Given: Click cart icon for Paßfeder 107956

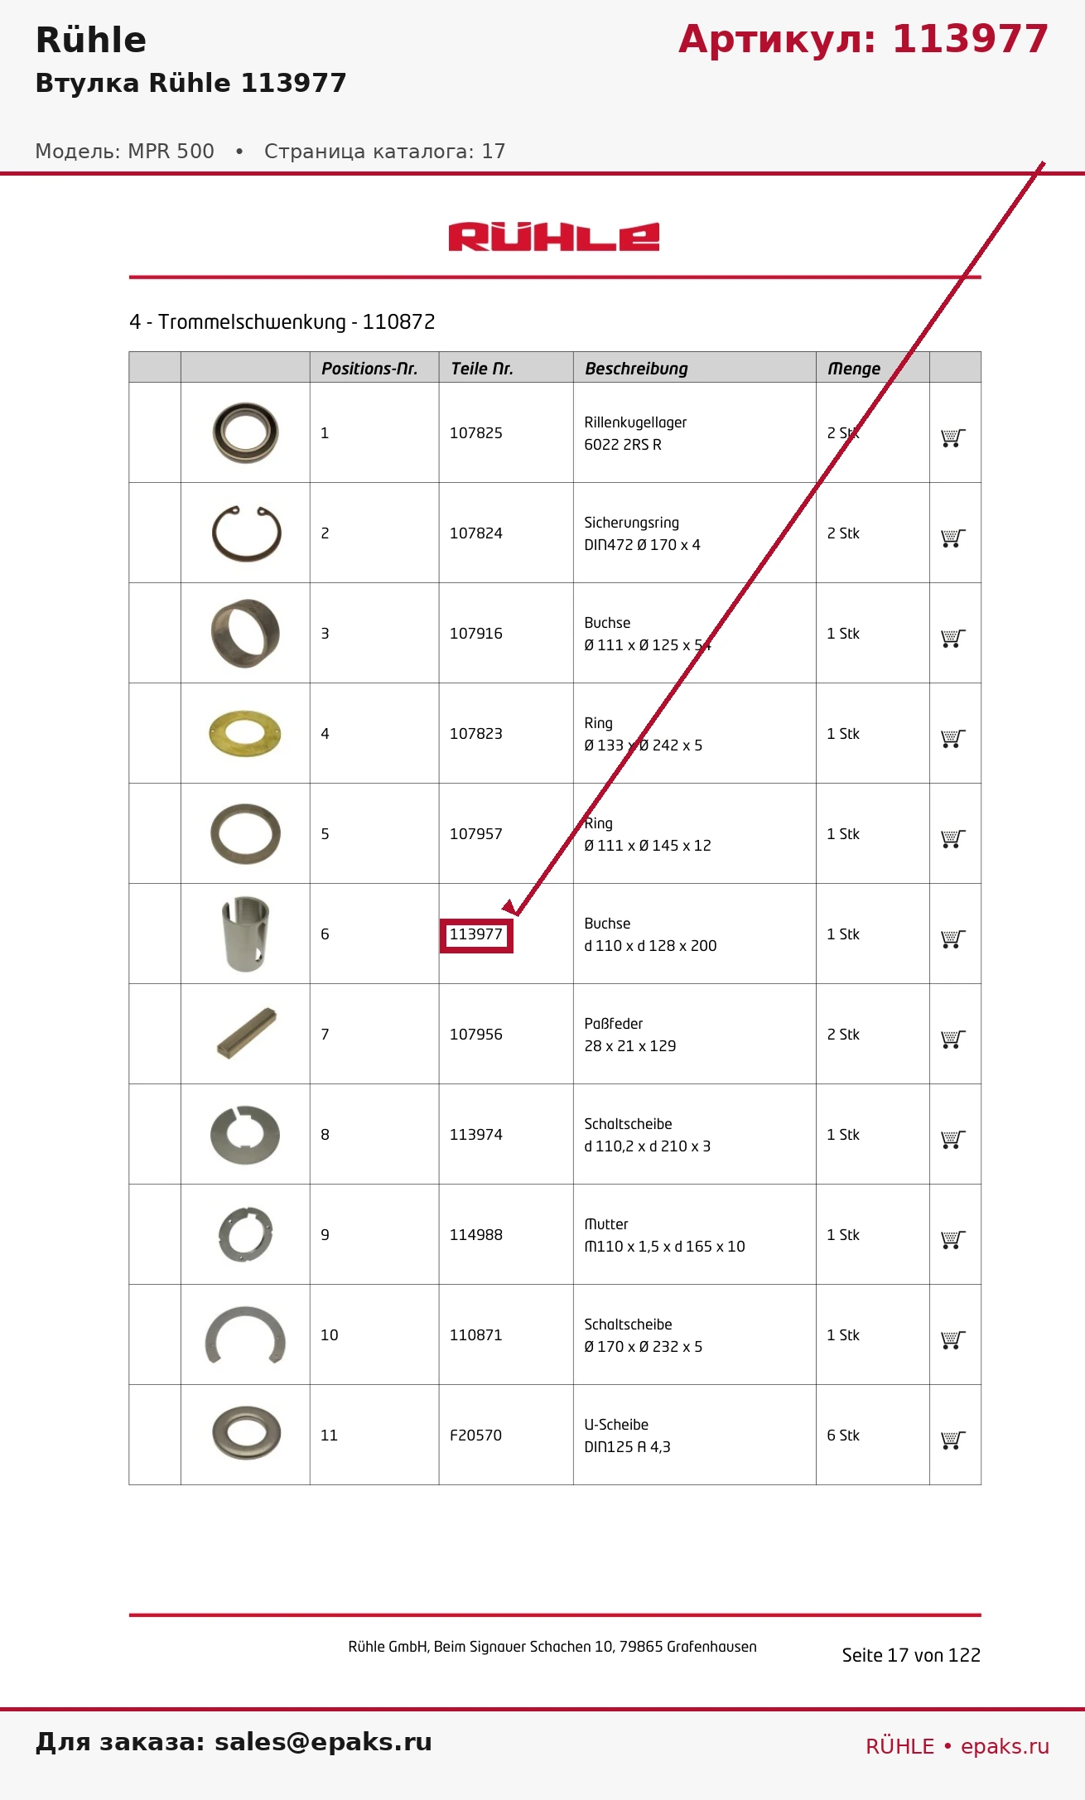Looking at the screenshot, I should click(953, 1040).
